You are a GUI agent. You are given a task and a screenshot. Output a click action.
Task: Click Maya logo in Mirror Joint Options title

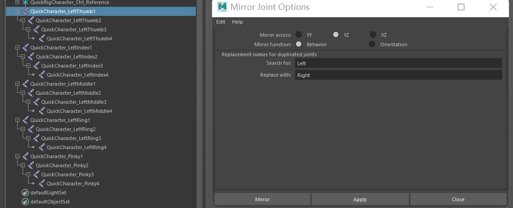(x=222, y=7)
